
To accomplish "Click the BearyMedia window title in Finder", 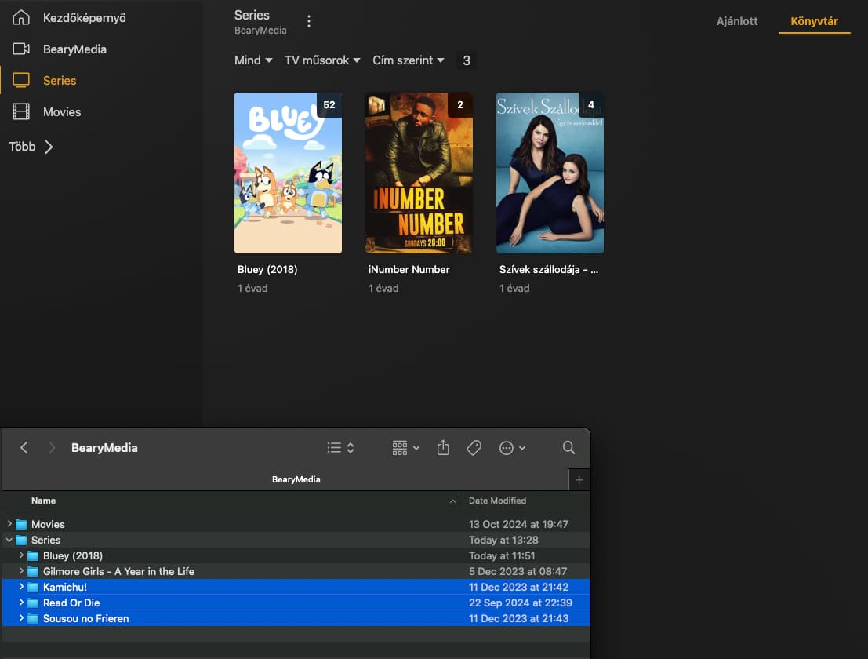I will point(104,447).
